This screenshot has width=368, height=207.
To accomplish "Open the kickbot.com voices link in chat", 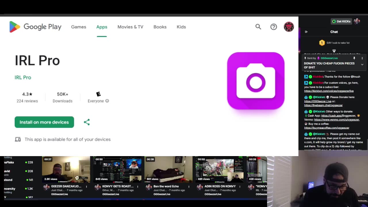I will point(329,91).
